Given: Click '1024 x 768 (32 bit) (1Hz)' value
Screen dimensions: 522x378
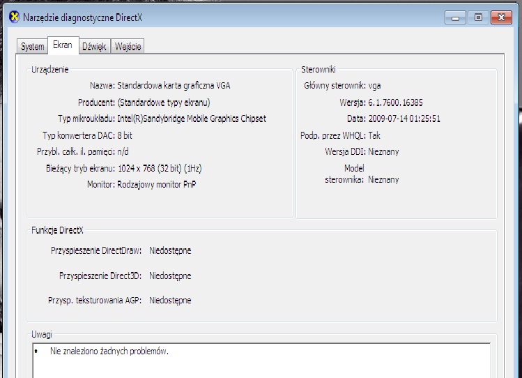Looking at the screenshot, I should (x=160, y=169).
